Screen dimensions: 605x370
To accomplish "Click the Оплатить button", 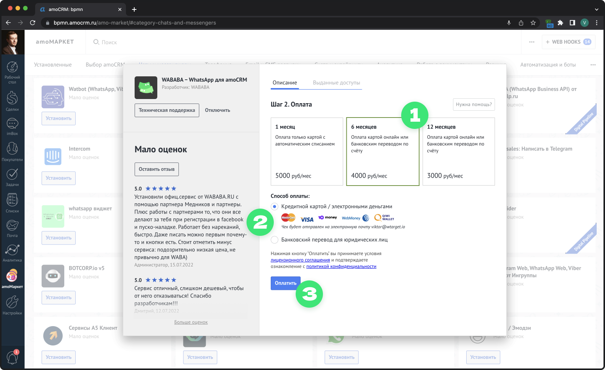I will [x=285, y=283].
